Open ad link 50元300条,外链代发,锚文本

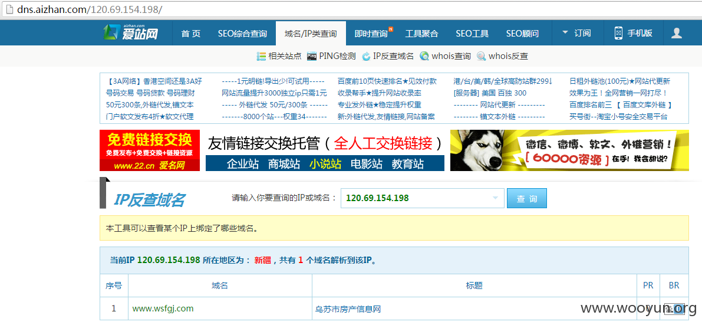pyautogui.click(x=150, y=105)
